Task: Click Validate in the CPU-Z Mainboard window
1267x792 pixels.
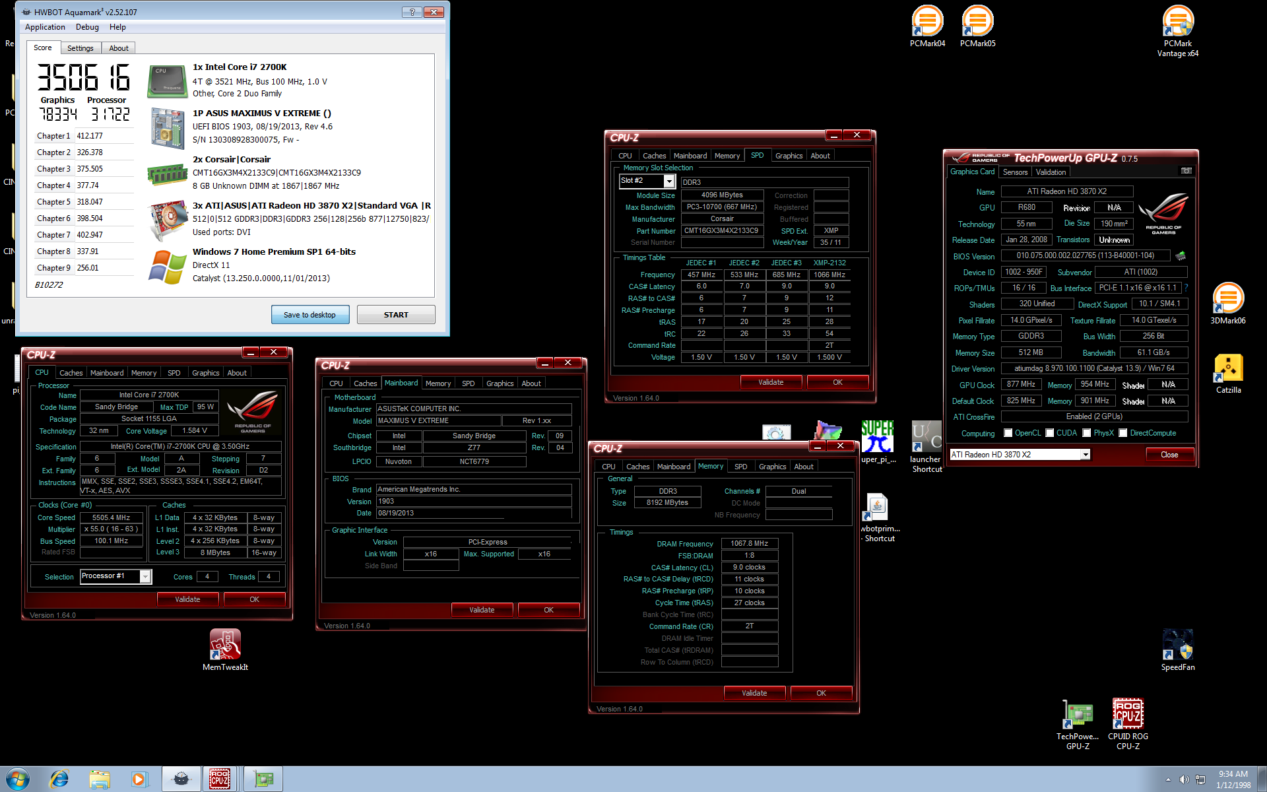Action: tap(482, 610)
